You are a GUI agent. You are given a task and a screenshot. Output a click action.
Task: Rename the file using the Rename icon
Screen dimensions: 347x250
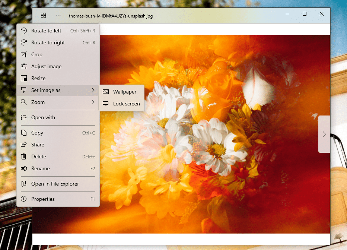[x=23, y=168]
